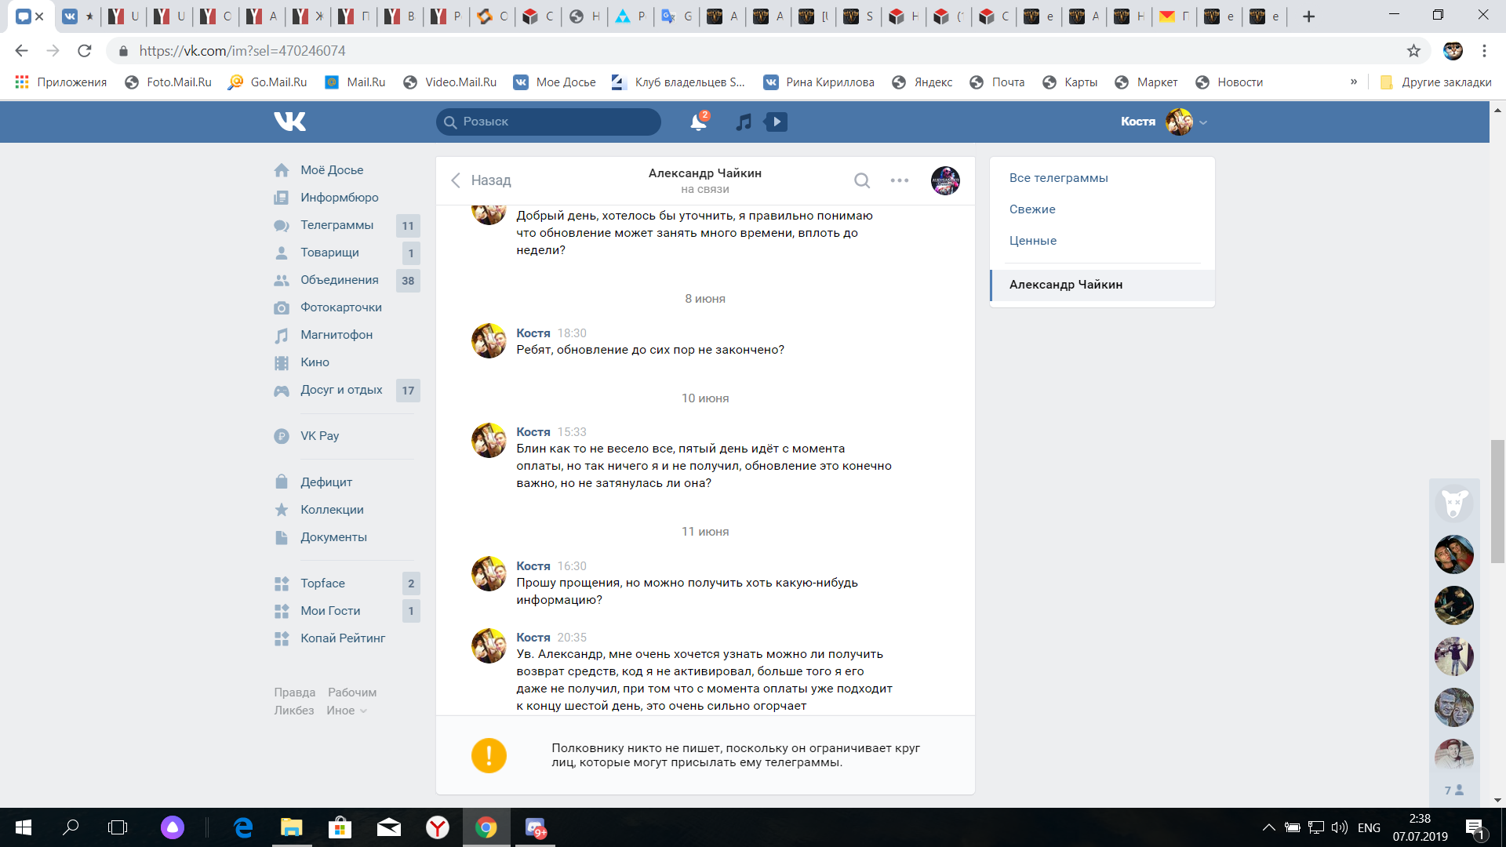Bookmark page with star icon in address bar

[x=1413, y=51]
